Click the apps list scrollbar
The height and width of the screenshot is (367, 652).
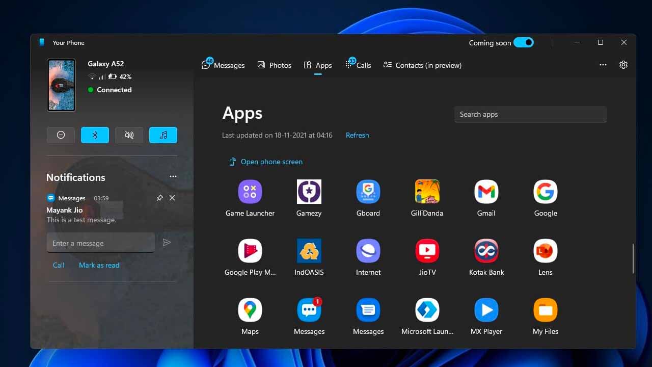(x=633, y=258)
